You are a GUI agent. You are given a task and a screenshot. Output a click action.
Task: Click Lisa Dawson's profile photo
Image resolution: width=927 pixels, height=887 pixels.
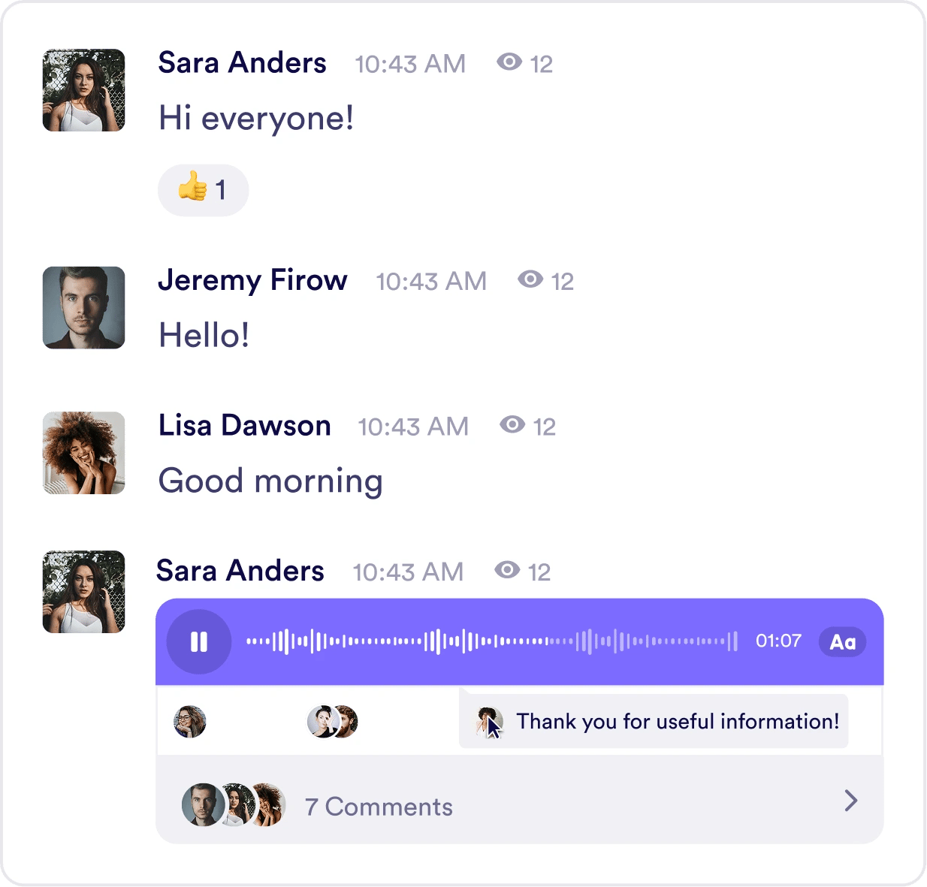[83, 453]
